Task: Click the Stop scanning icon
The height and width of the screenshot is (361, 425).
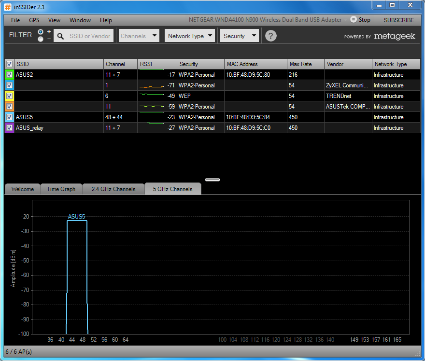Action: click(x=353, y=19)
